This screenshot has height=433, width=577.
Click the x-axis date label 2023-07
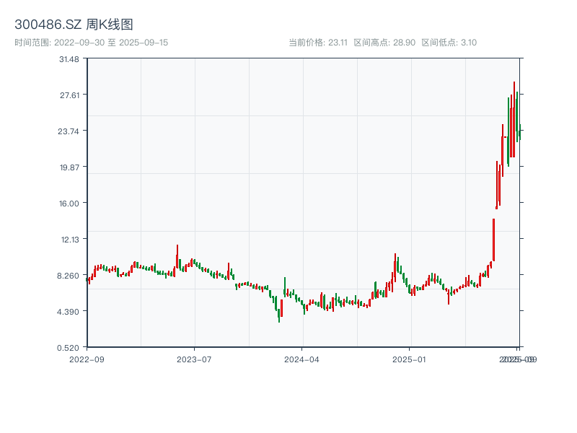(x=194, y=359)
